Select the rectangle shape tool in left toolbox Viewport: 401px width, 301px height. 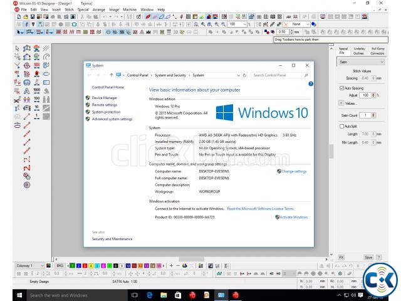tap(46, 82)
